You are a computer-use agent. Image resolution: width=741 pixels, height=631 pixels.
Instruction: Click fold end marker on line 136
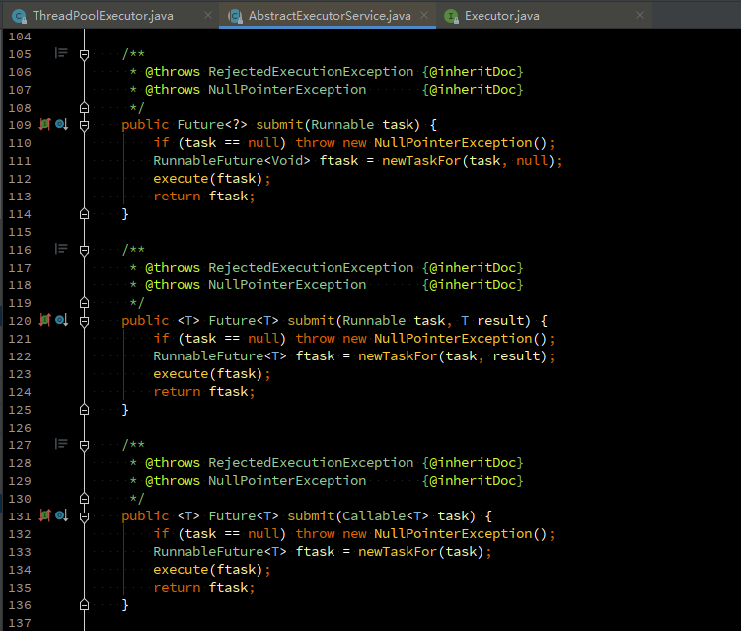pyautogui.click(x=84, y=604)
